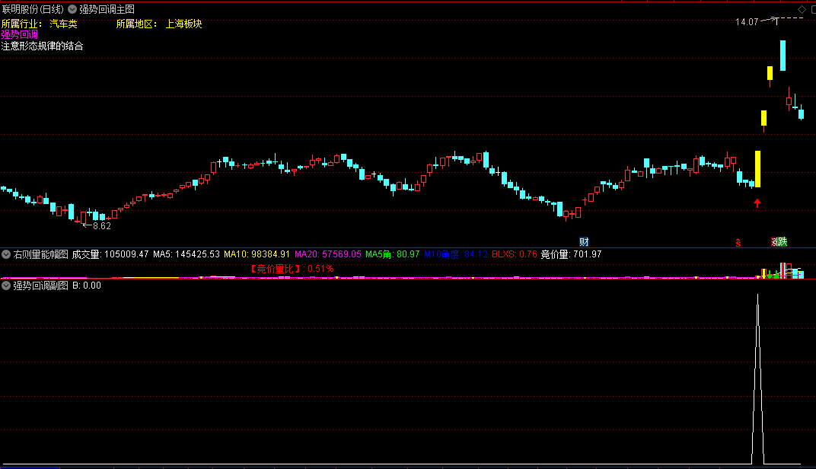Image resolution: width=816 pixels, height=469 pixels.
Task: Select the tall yellow breakout candlestick
Action: click(x=757, y=169)
